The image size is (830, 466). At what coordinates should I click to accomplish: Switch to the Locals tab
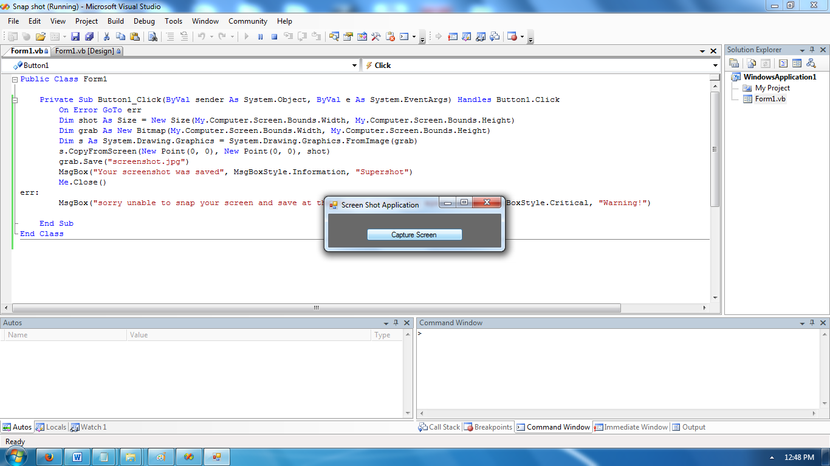coord(50,427)
